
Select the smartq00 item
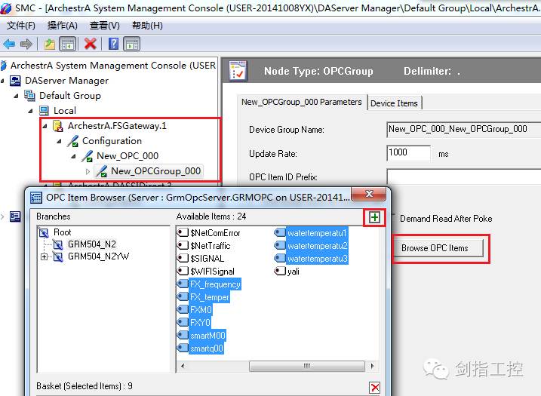[206, 348]
